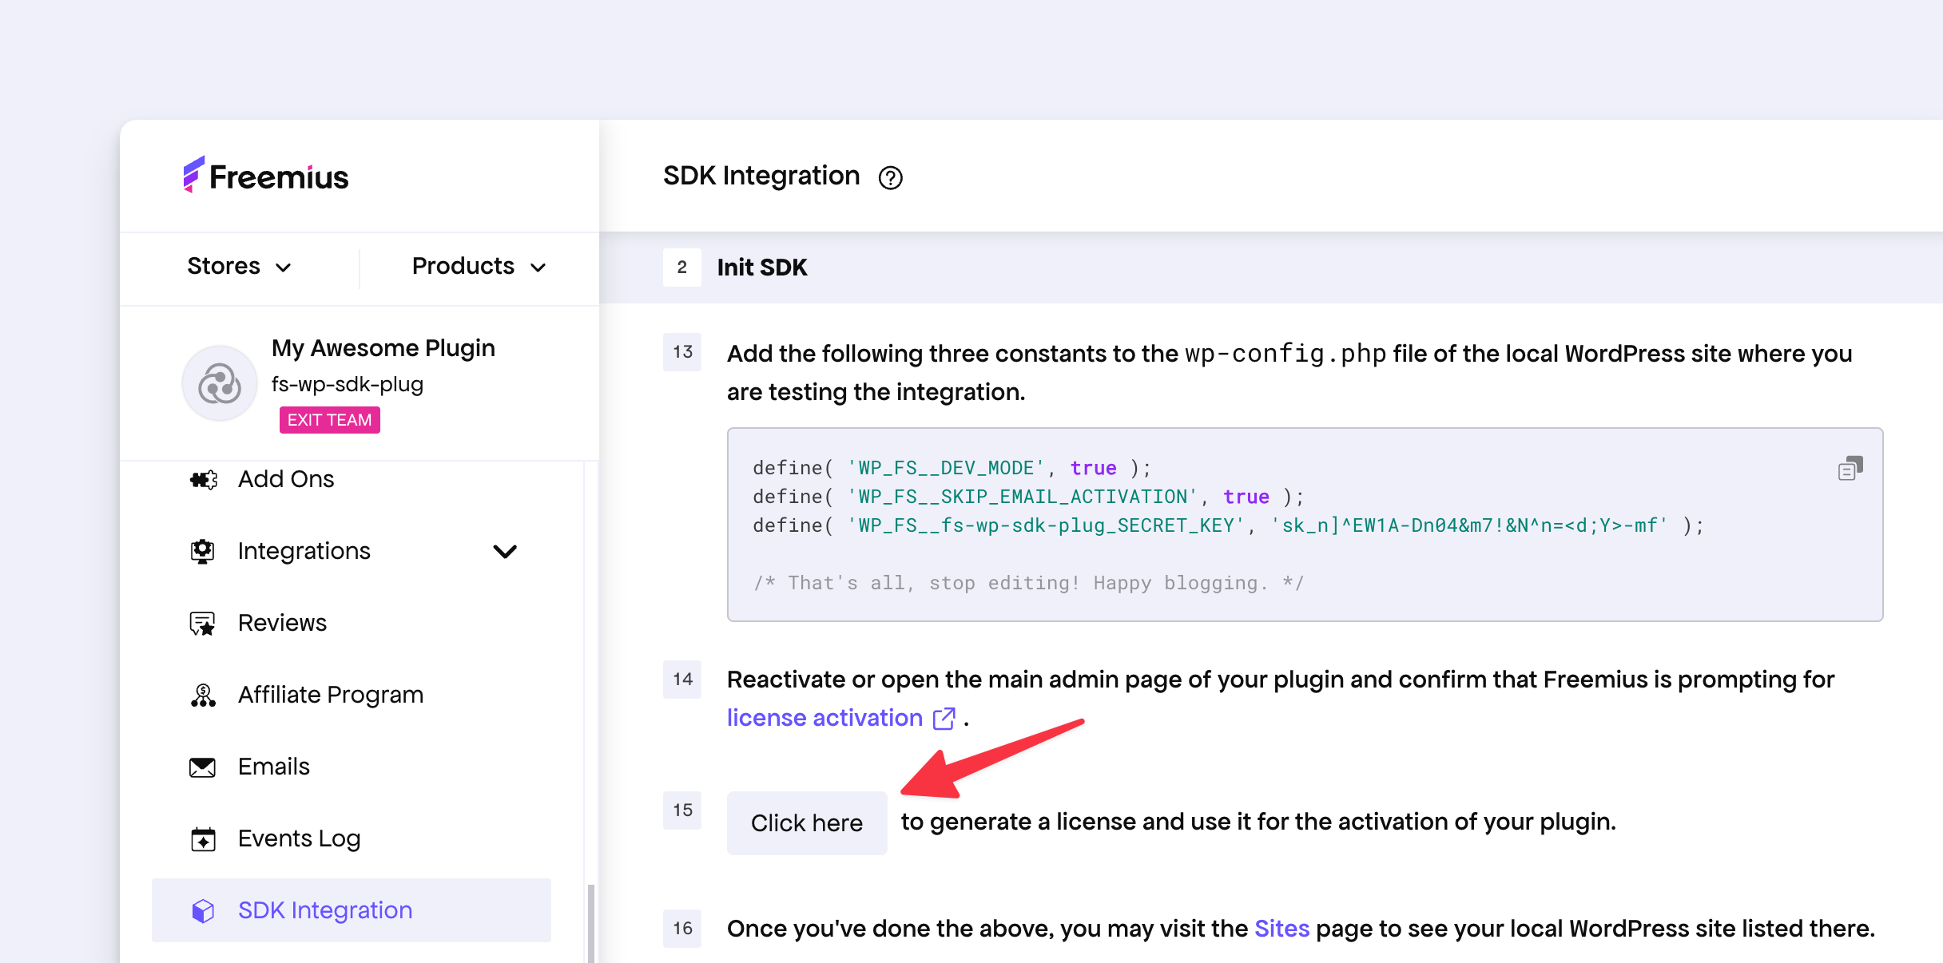Viewport: 1943px width, 963px height.
Task: Click the Emails envelope icon
Action: tap(203, 767)
